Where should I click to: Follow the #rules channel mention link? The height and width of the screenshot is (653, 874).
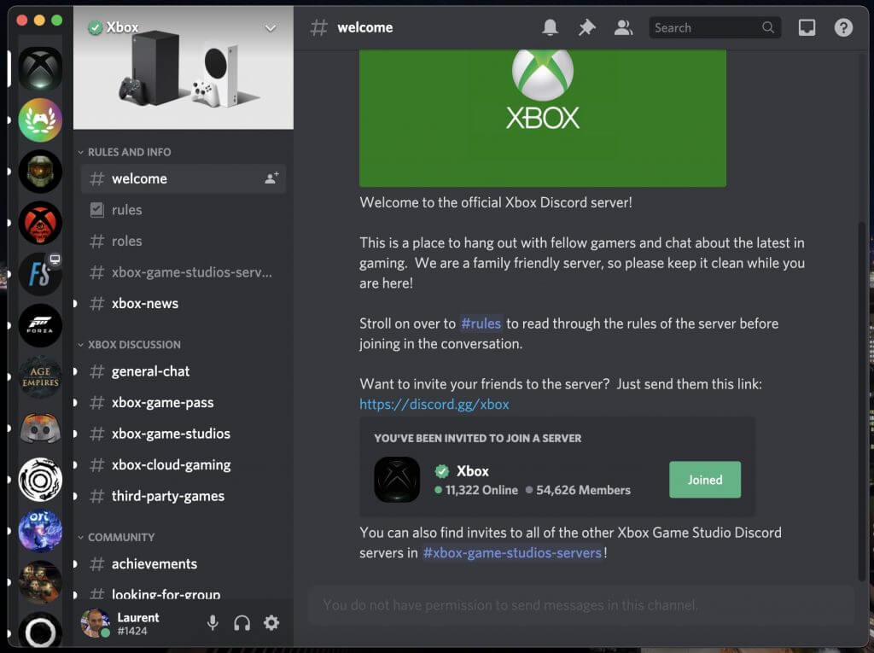click(481, 324)
